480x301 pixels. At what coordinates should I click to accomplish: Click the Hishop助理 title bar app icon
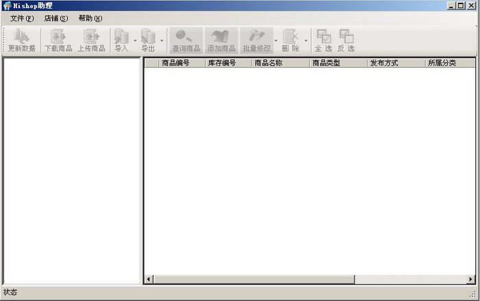point(7,5)
